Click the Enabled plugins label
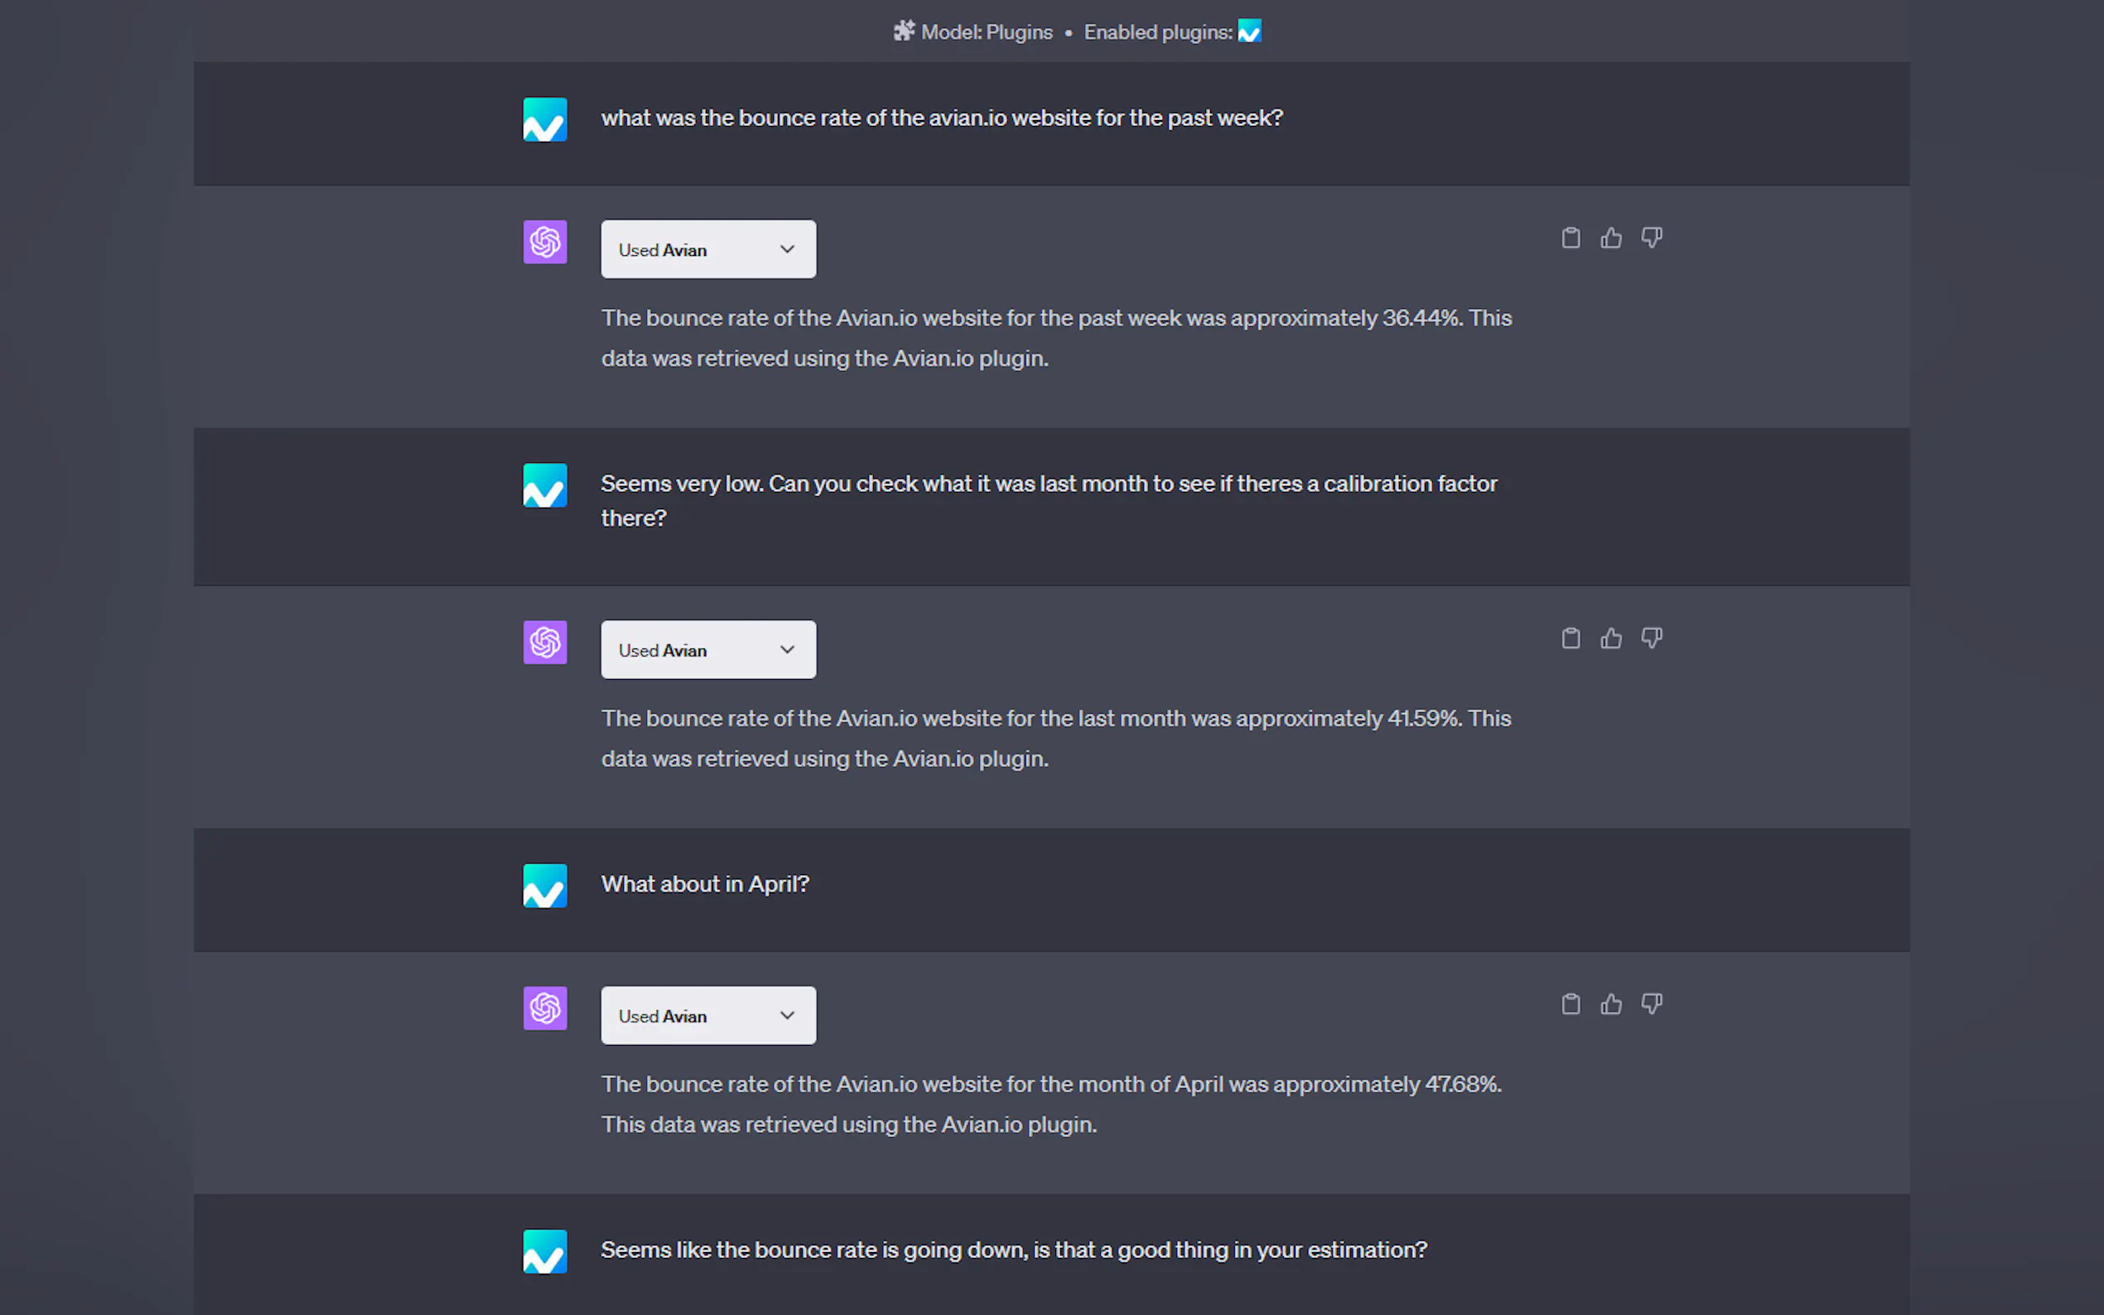 [1156, 31]
